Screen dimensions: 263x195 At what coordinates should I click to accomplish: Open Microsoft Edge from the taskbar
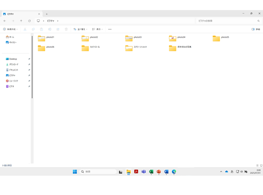[x=174, y=172]
